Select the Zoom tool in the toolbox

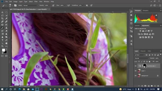[x=2, y=46]
